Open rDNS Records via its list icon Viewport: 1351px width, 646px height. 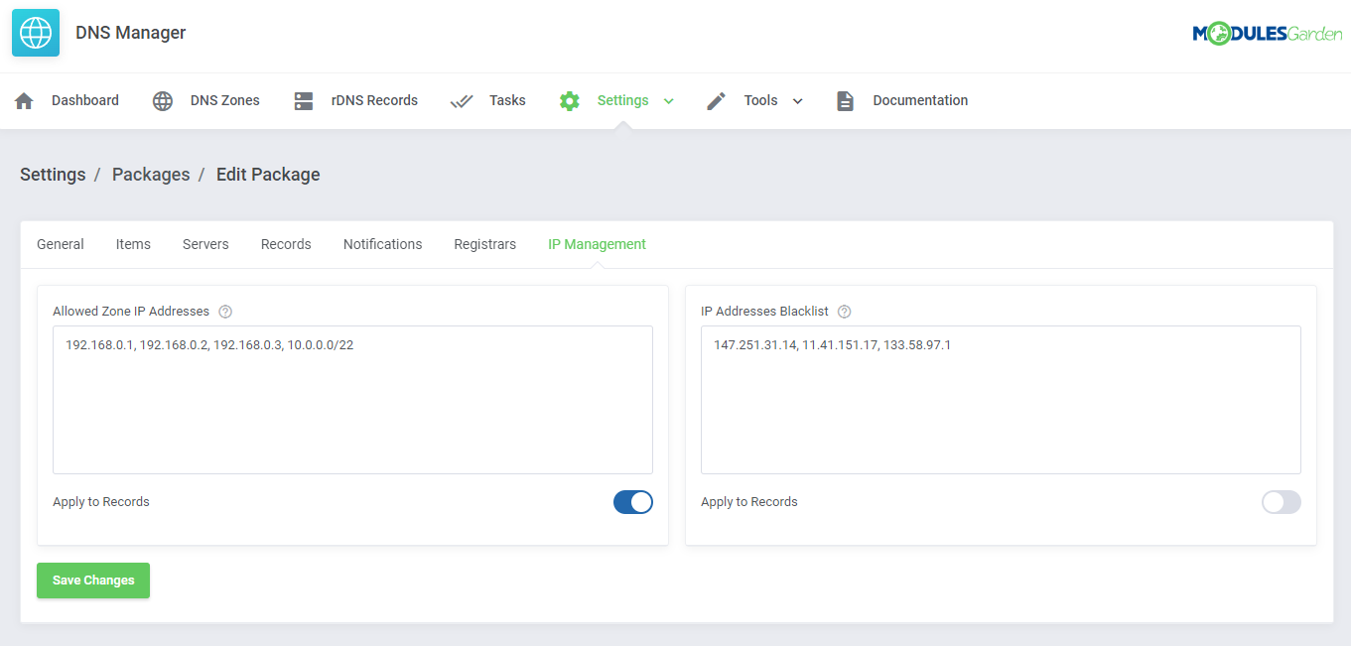tap(303, 99)
